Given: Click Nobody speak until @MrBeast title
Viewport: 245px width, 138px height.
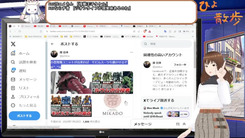Looking at the screenshot, I should (153, 114).
